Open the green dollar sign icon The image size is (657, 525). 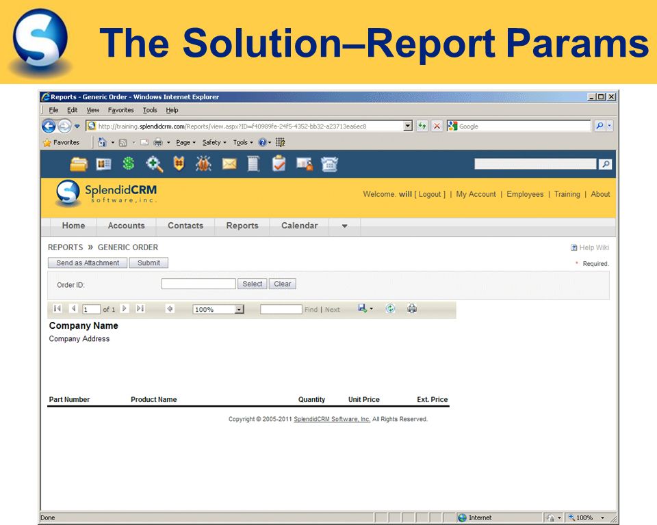129,163
